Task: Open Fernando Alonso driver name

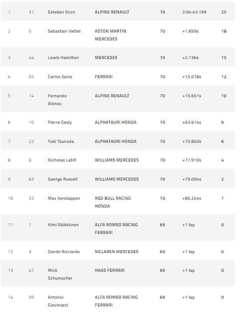Action: click(x=57, y=99)
